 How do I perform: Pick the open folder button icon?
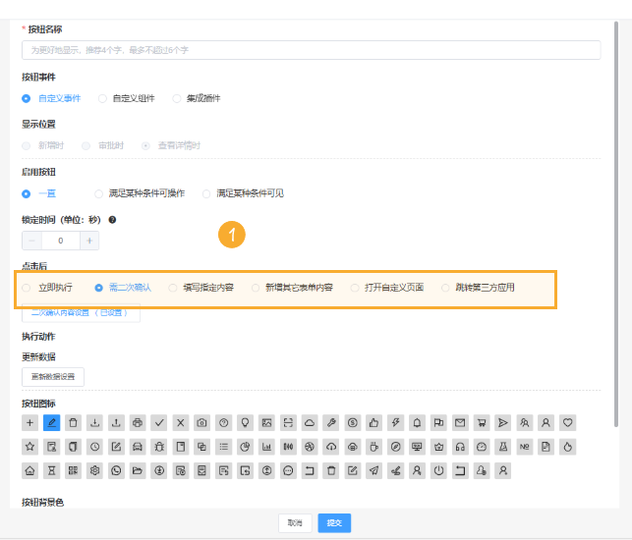click(138, 470)
